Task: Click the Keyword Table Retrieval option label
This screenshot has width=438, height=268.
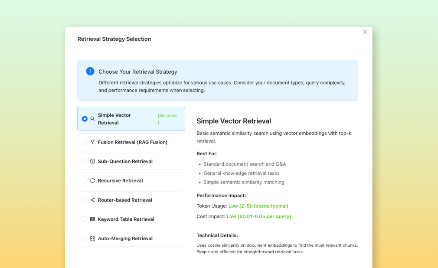Action: coord(126,219)
